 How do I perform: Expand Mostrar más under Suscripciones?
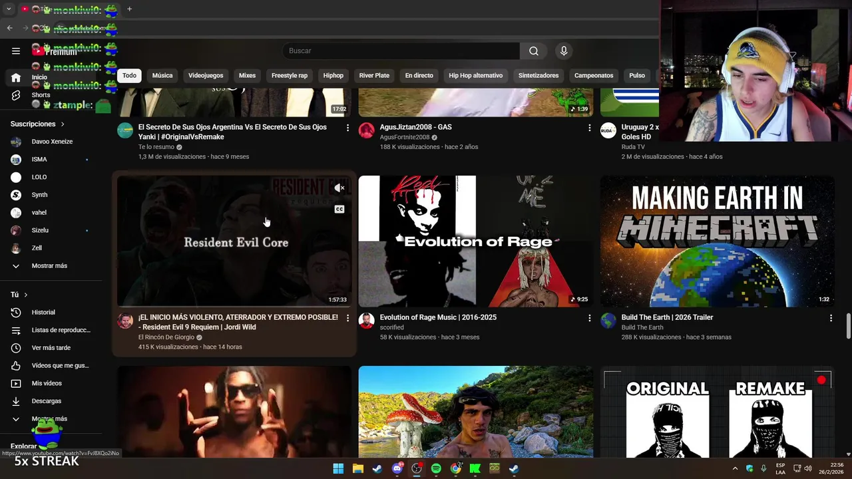pos(49,265)
